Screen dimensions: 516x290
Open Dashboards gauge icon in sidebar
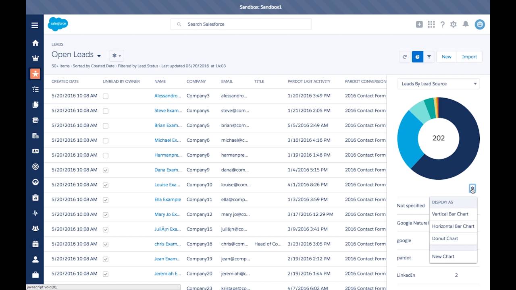point(35,182)
